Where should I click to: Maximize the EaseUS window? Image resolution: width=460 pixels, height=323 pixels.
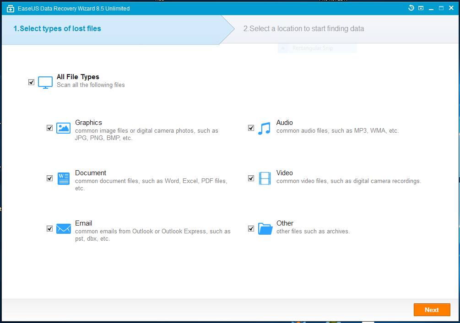click(441, 8)
